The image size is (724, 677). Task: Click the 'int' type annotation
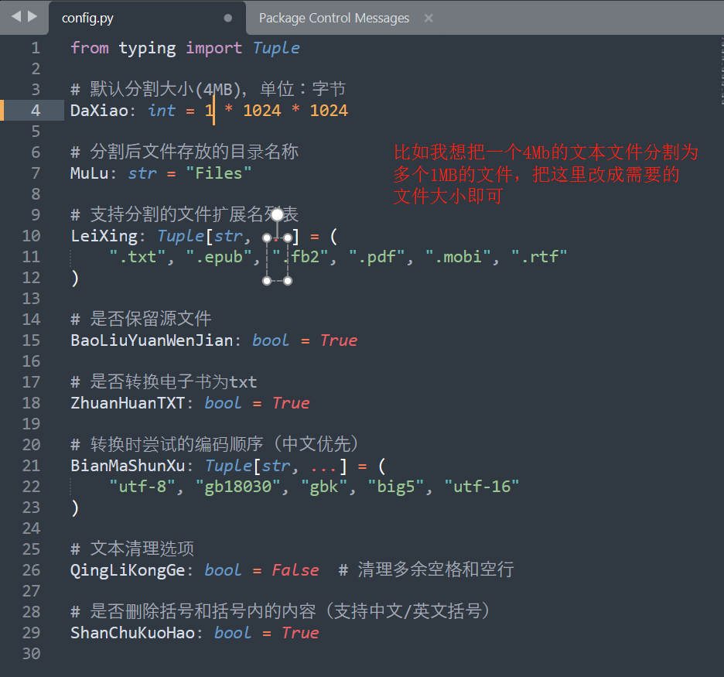pyautogui.click(x=162, y=111)
